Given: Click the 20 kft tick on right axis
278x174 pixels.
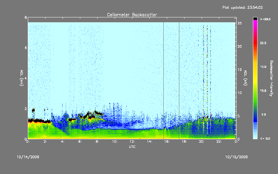Looking at the screenshot, I should tap(240, 46).
